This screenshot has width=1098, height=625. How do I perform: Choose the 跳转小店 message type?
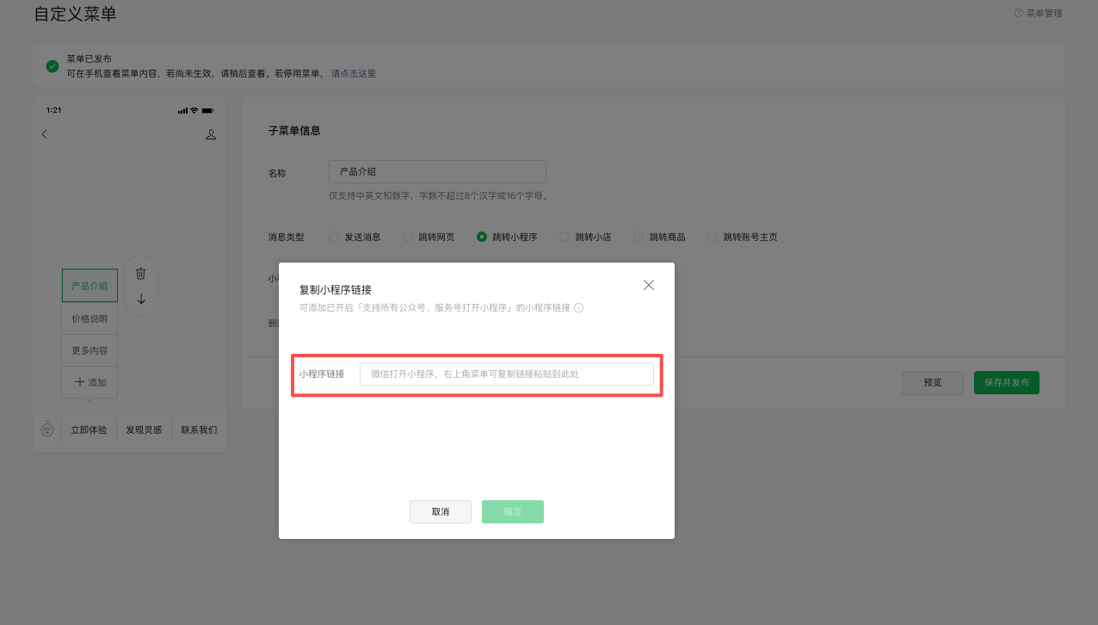(x=564, y=237)
